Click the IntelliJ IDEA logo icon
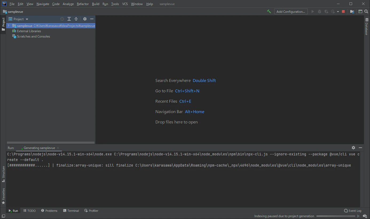Screen dimensions: 370x219 pyautogui.click(x=4, y=4)
